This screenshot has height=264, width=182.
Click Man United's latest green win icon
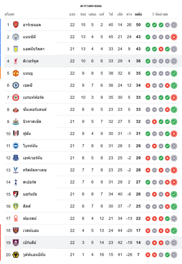174,73
